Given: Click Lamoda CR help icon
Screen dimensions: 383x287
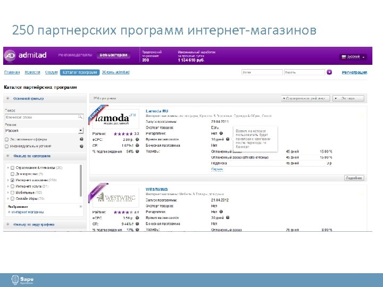Looking at the screenshot, I should point(137,146).
